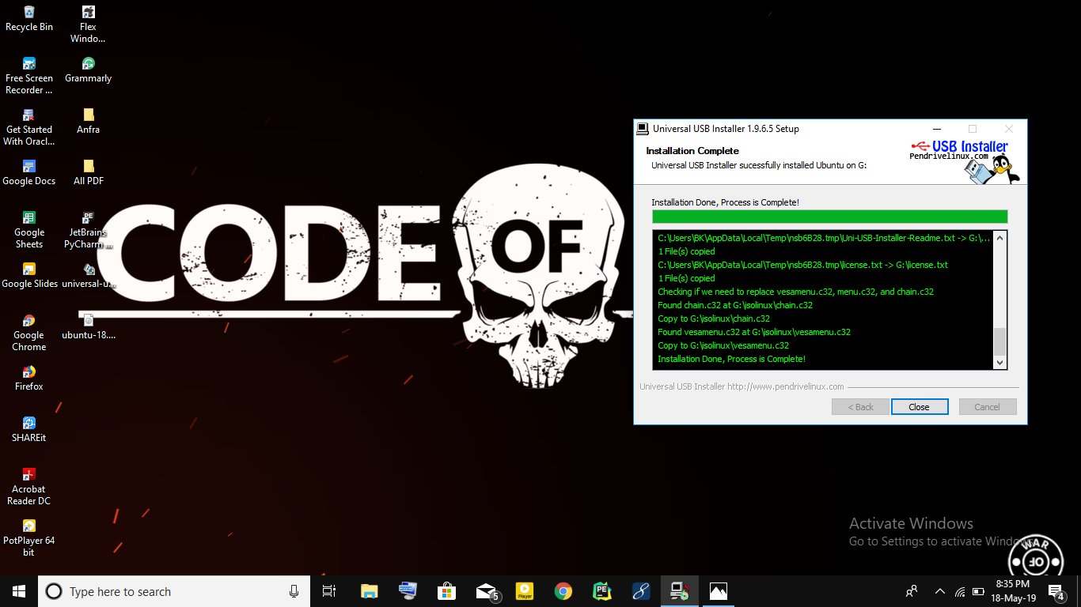Show hidden system tray icons
Screen dimensions: 1081x607
(x=940, y=591)
